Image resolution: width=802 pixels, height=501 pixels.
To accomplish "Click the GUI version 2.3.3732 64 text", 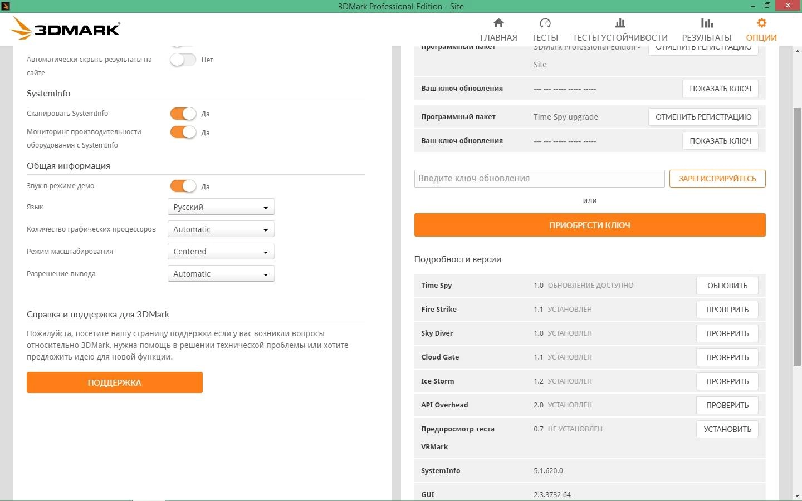I will (x=552, y=494).
